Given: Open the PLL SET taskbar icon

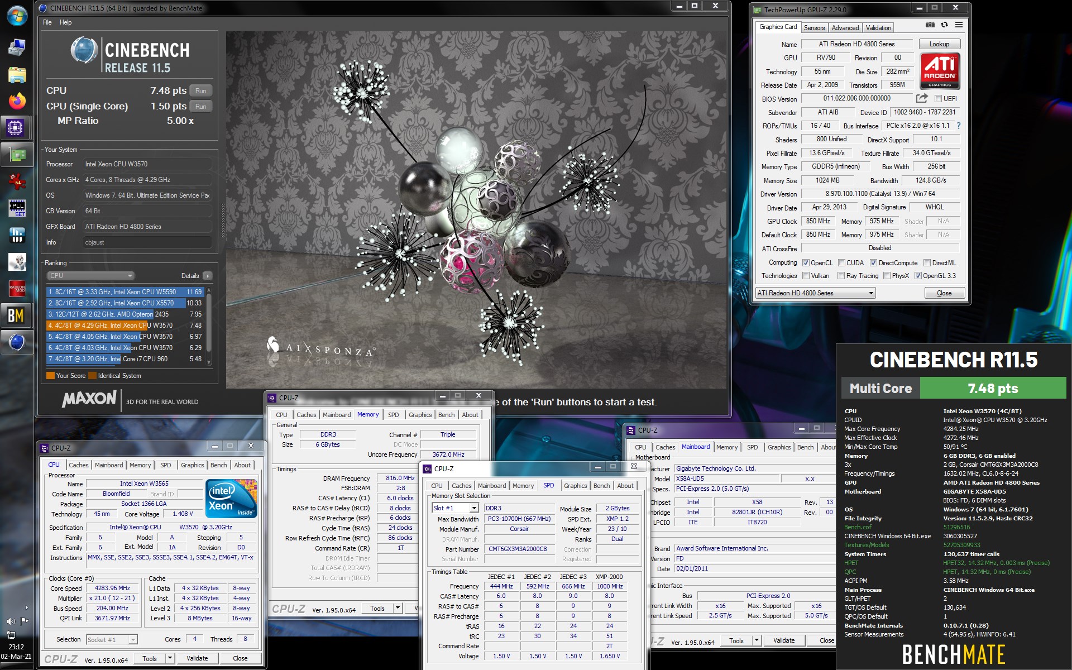Looking at the screenshot, I should (x=17, y=208).
